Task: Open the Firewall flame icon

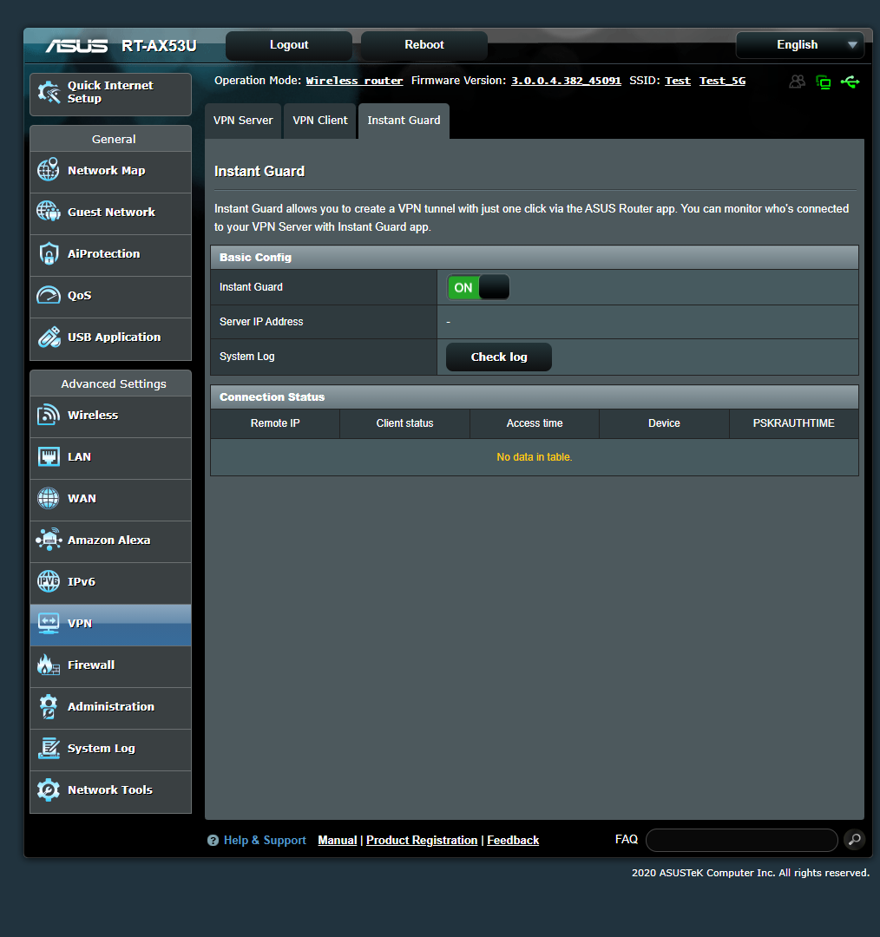Action: coord(49,665)
